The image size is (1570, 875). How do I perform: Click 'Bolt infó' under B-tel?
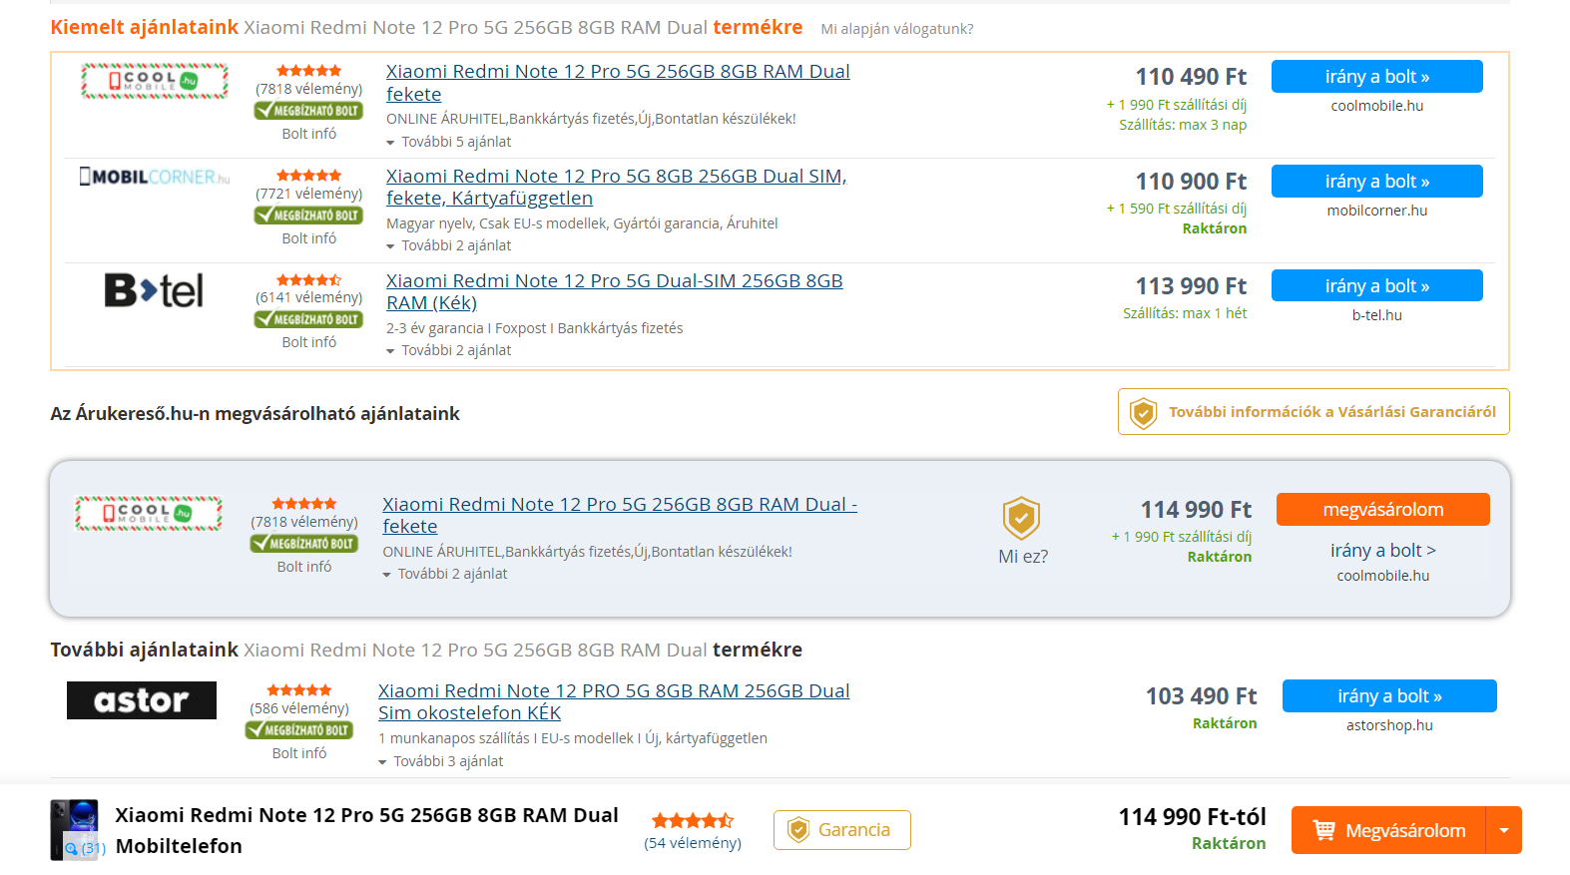[x=308, y=342]
